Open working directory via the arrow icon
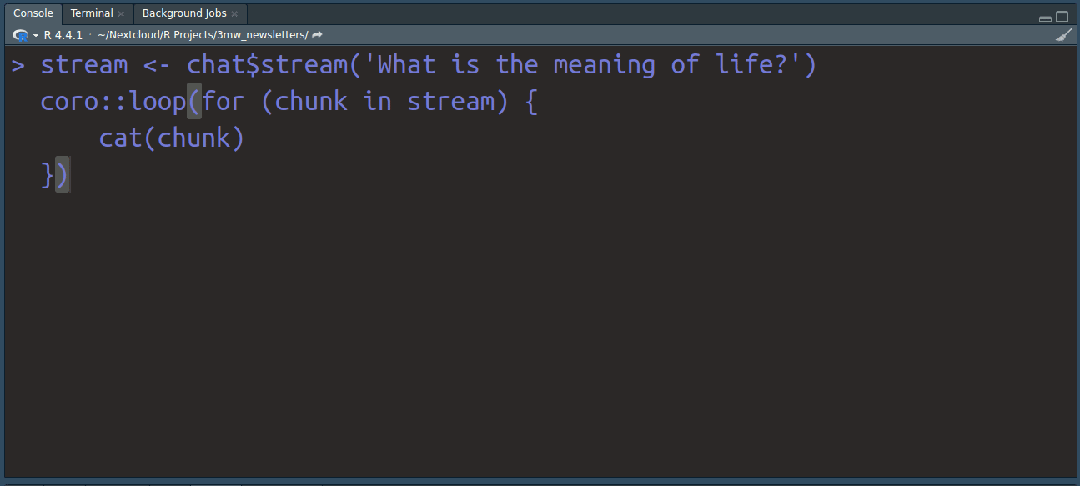Screen dimensions: 1080x486 coord(317,35)
